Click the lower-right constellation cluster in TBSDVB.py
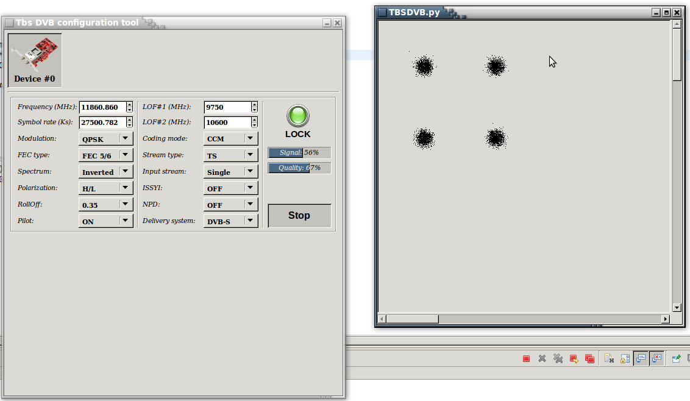 [x=496, y=138]
